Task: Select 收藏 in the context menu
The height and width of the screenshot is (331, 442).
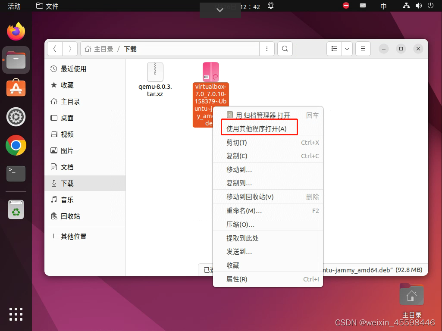Action: pyautogui.click(x=268, y=265)
